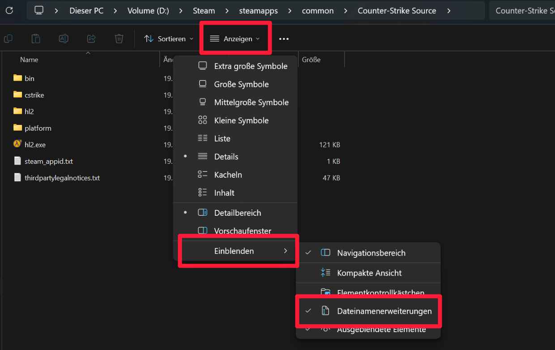Click chevron after steamapps breadcrumb
Image resolution: width=555 pixels, height=350 pixels.
[290, 10]
